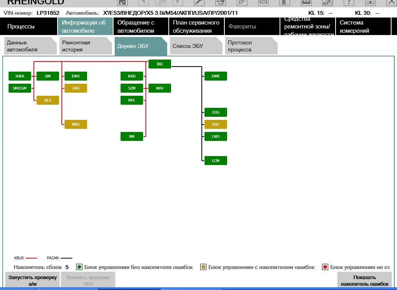Click the Home icon in the top toolbar
The height and width of the screenshot is (290, 397).
[122, 2]
